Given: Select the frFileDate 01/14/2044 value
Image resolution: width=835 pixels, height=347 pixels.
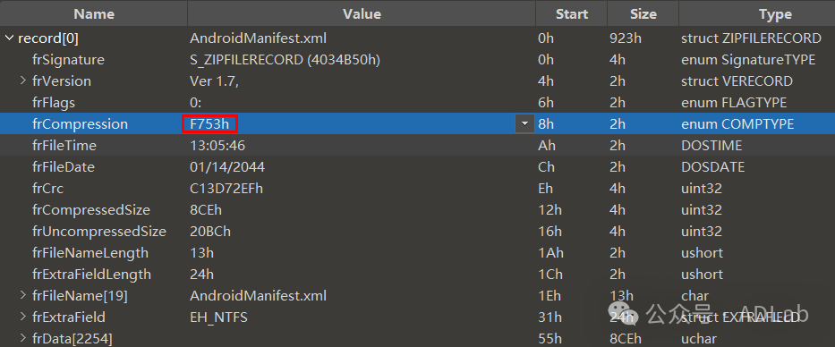Looking at the screenshot, I should tap(227, 167).
